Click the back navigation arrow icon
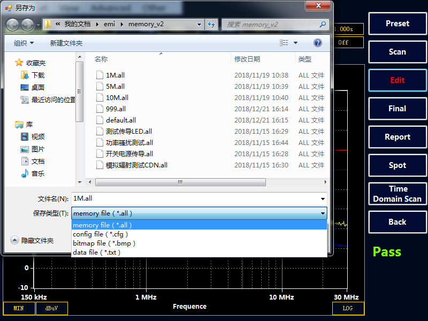The image size is (428, 321). pyautogui.click(x=12, y=25)
